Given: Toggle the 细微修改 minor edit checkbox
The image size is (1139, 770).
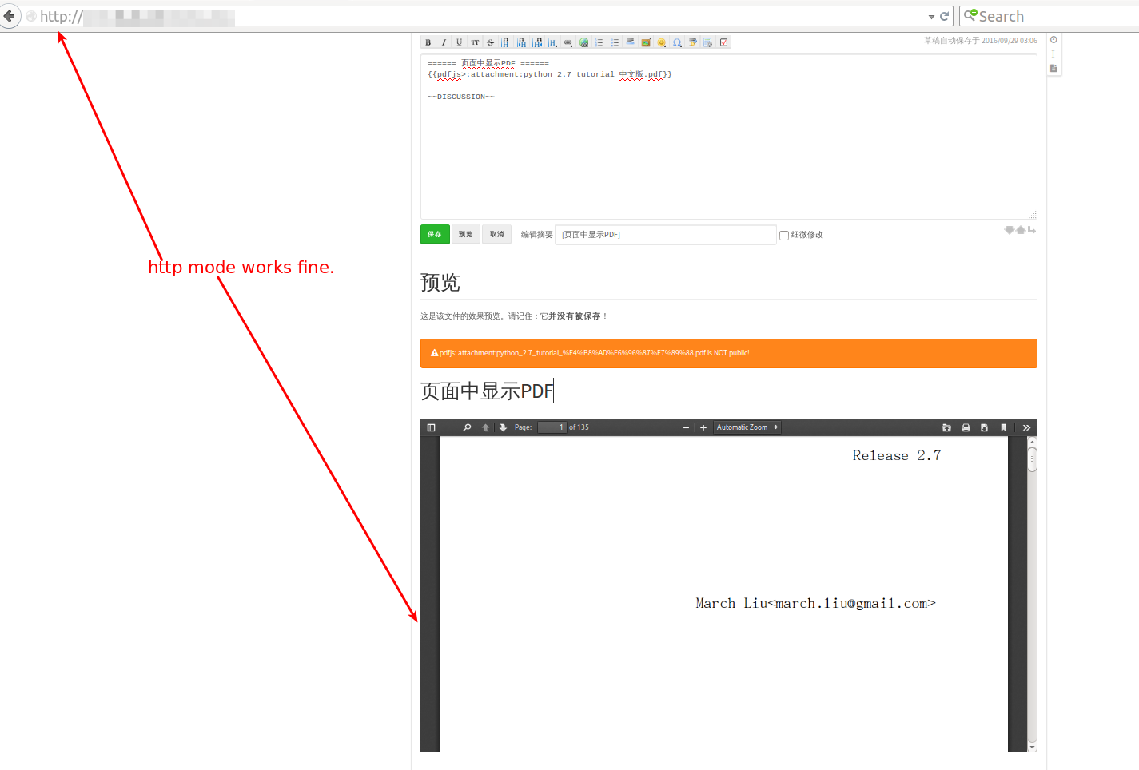Looking at the screenshot, I should tap(784, 235).
